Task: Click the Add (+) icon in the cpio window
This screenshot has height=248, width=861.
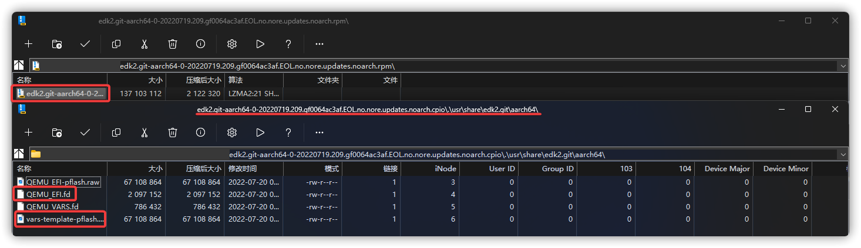Action: 28,133
